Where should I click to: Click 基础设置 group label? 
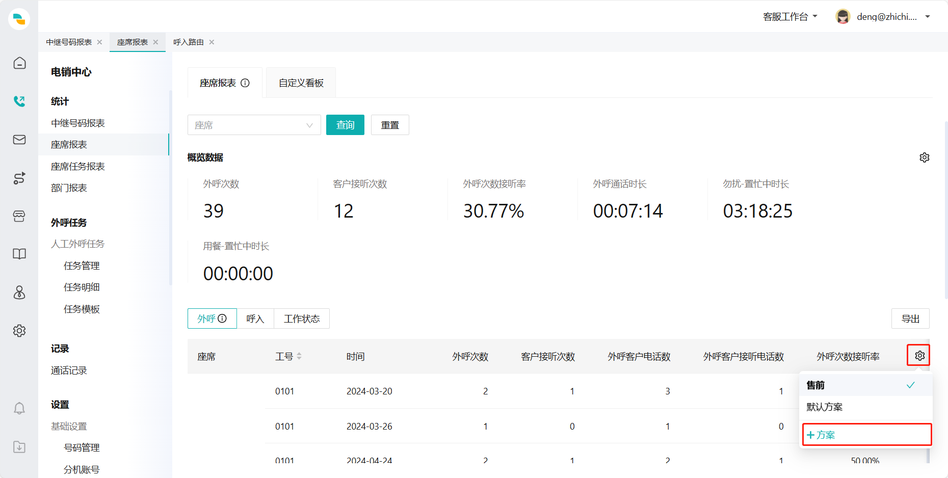pos(69,427)
